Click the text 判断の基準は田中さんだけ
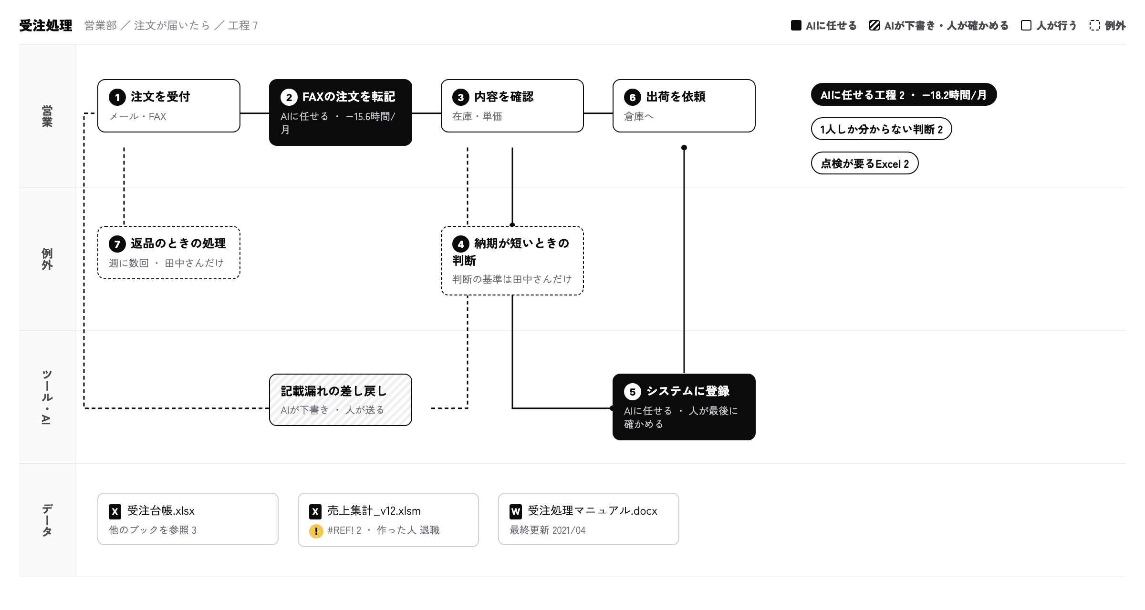 pos(512,279)
